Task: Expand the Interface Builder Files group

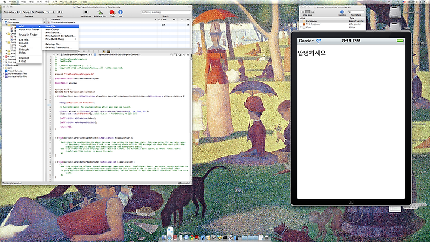Action: [4, 76]
